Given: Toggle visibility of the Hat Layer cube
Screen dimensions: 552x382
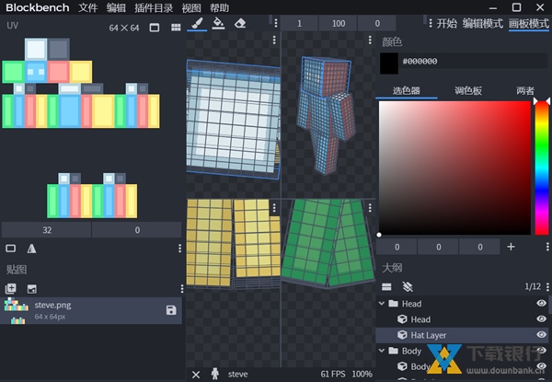Looking at the screenshot, I should click(x=541, y=335).
